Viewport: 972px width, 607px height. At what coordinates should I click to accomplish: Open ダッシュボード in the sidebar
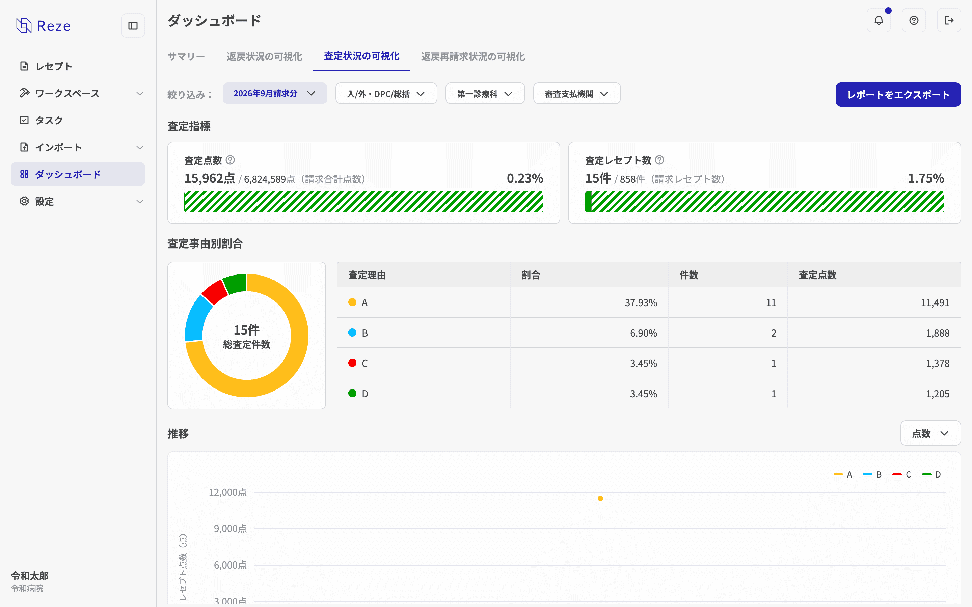[78, 174]
